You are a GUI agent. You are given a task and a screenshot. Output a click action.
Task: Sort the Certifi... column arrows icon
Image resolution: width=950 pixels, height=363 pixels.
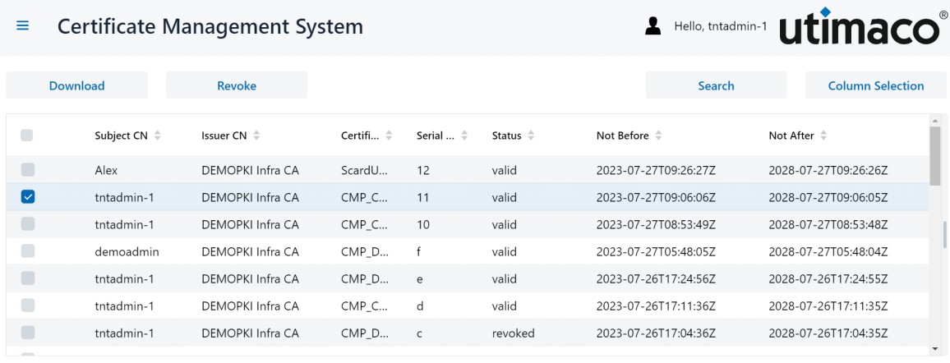(x=389, y=136)
